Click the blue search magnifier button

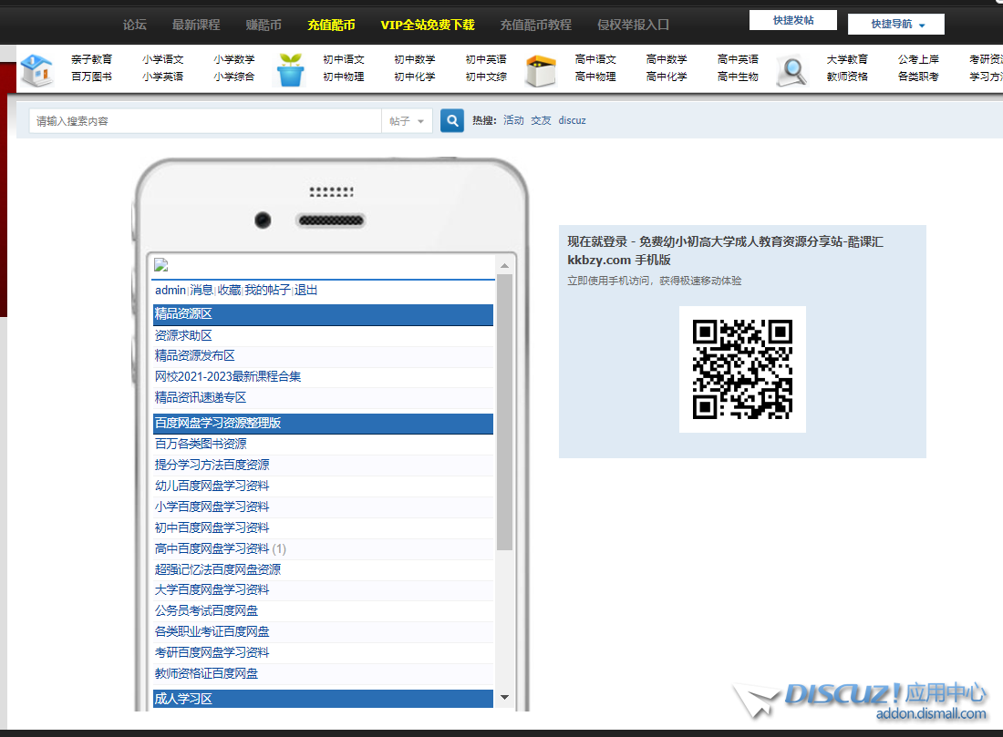[451, 120]
